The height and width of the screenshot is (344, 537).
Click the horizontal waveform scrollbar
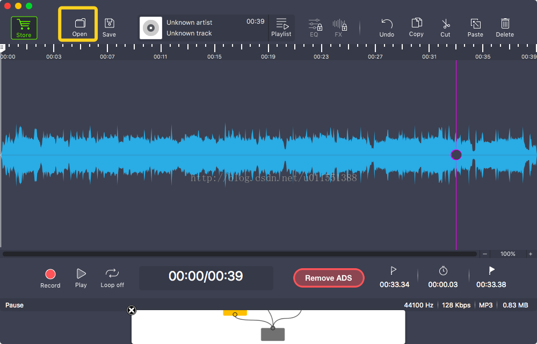[x=240, y=254]
